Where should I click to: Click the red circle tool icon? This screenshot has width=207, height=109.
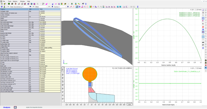87,7
